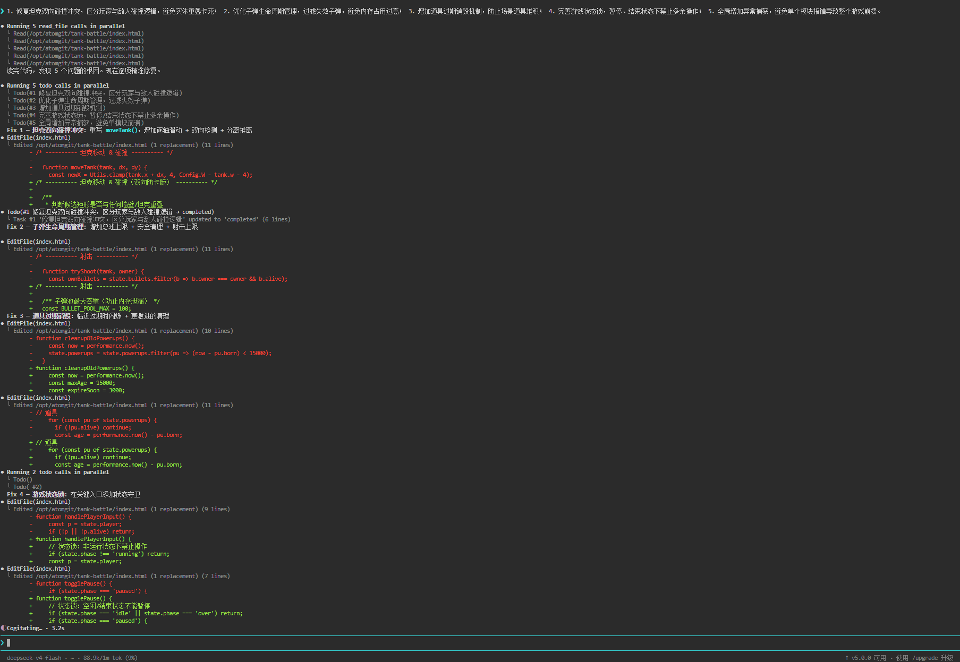Image resolution: width=960 pixels, height=662 pixels.
Task: Click Todo #3 增加道具过期销毁机制 entry
Action: point(60,108)
